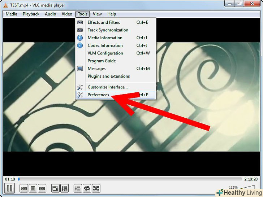The width and height of the screenshot is (263, 197).
Task: Select VLM Configuration menu entry
Action: pos(116,53)
